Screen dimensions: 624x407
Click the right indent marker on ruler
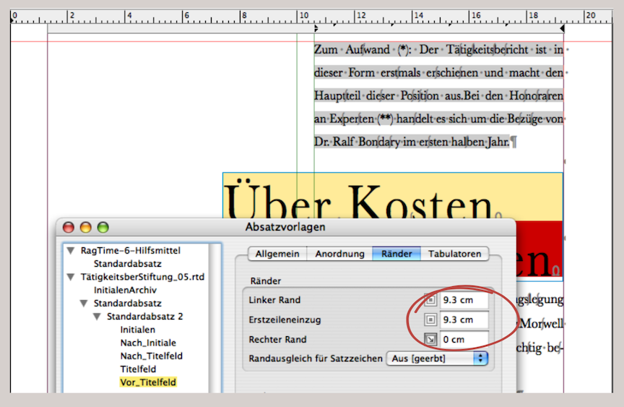(563, 28)
